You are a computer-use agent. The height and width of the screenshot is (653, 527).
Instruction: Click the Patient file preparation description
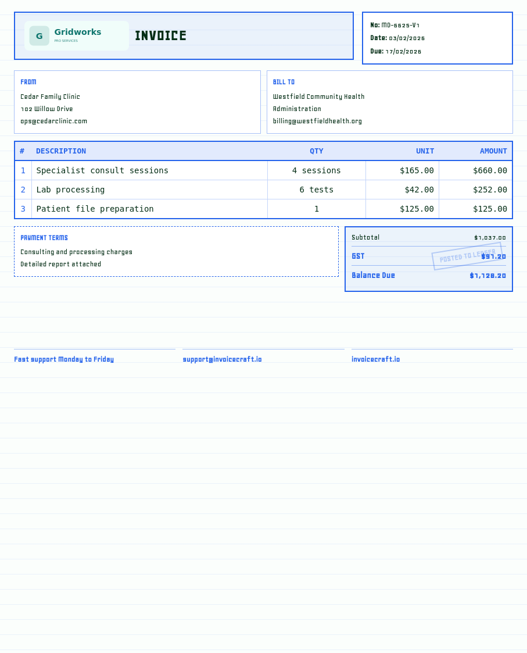[95, 209]
